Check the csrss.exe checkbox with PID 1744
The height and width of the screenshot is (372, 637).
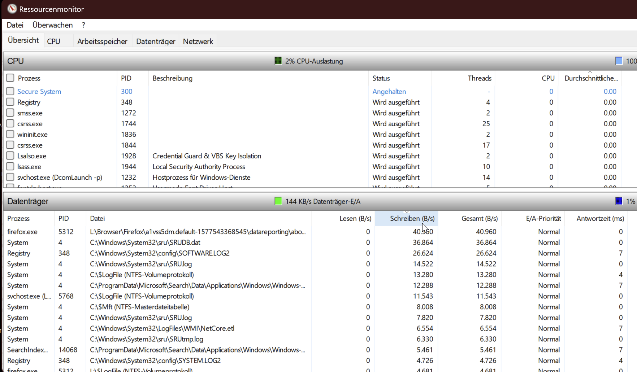pyautogui.click(x=10, y=123)
